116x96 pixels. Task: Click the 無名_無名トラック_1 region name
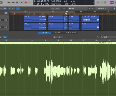104,43
